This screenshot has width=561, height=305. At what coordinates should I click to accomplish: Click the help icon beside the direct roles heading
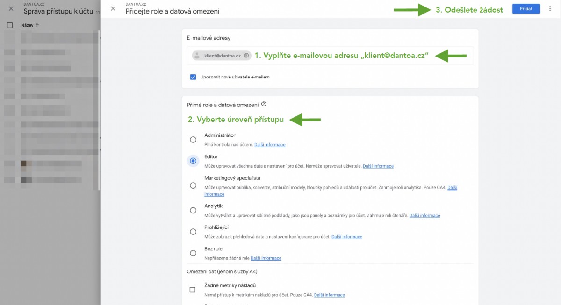(264, 104)
